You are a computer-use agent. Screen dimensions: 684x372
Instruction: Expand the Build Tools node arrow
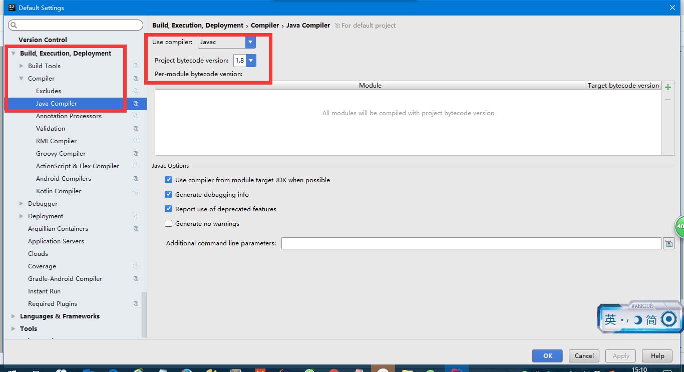coord(22,66)
